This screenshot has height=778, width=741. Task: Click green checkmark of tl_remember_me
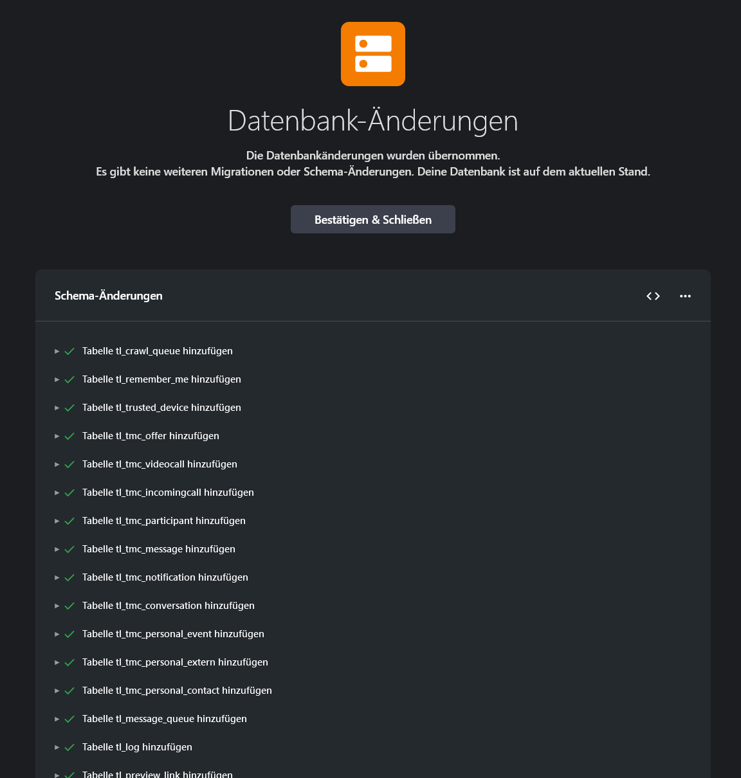[x=69, y=379]
